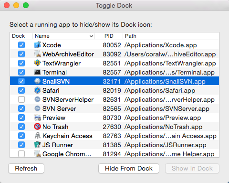The width and height of the screenshot is (229, 183).
Task: Click the Refresh button
Action: [26, 168]
